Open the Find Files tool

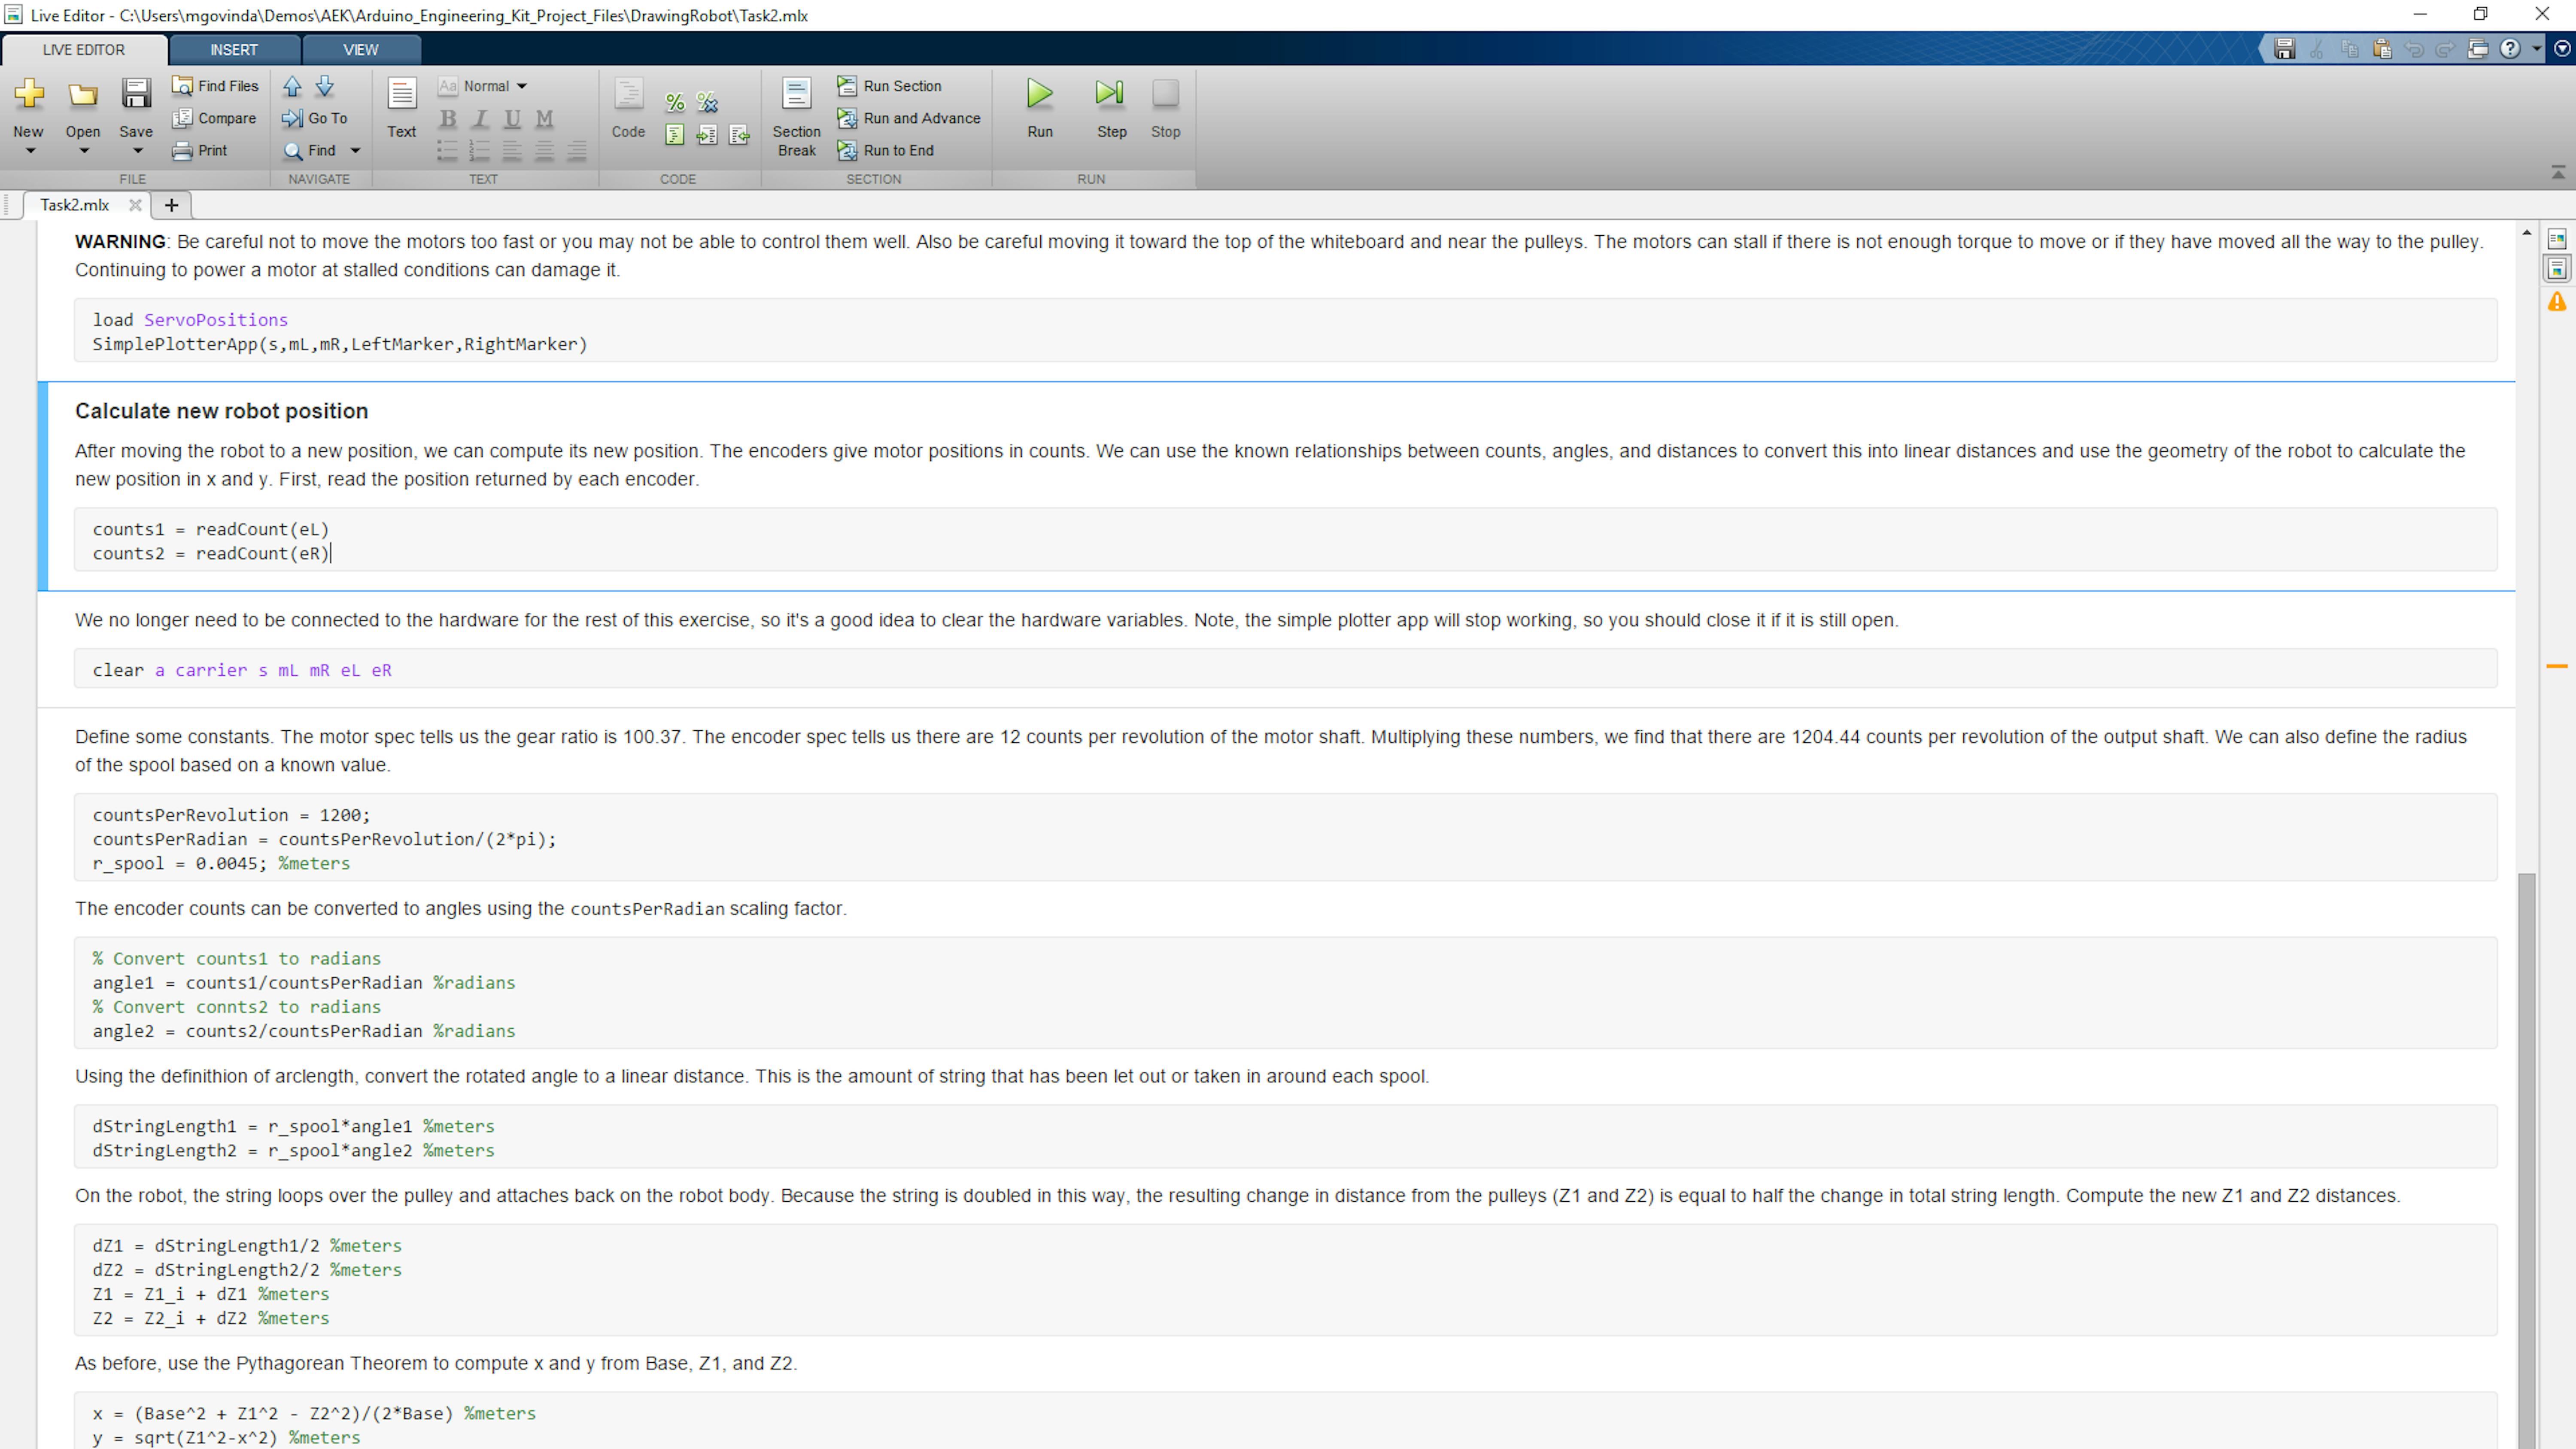tap(215, 86)
